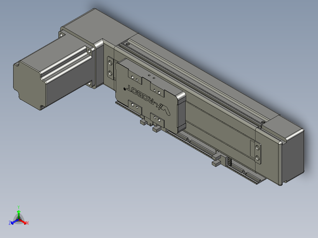Select the right mounting bracket with two holes
This screenshot has height=238, width=318.
click(x=257, y=153)
